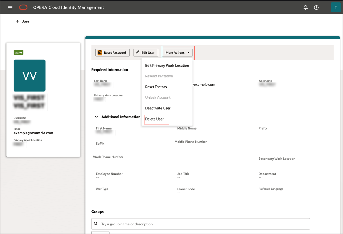Click the OPERA Cloud Identity Management title

69,7
